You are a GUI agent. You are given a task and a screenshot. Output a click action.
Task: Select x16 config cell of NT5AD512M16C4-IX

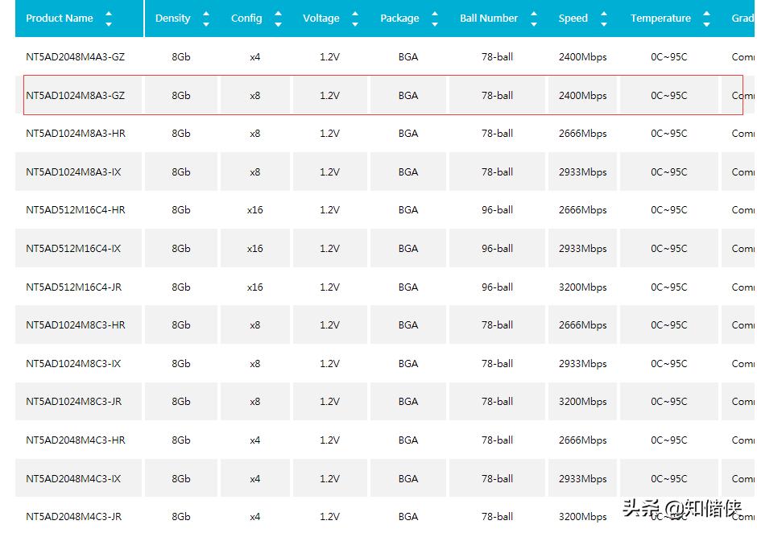[255, 249]
